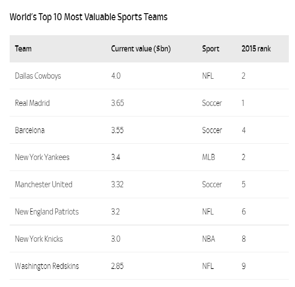295x287 pixels.
Task: Click the Washington Redskins cell
Action: [x=47, y=266]
